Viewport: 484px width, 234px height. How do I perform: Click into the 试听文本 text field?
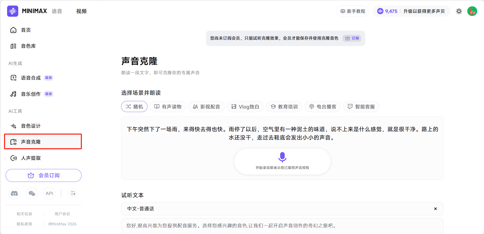[x=282, y=226]
